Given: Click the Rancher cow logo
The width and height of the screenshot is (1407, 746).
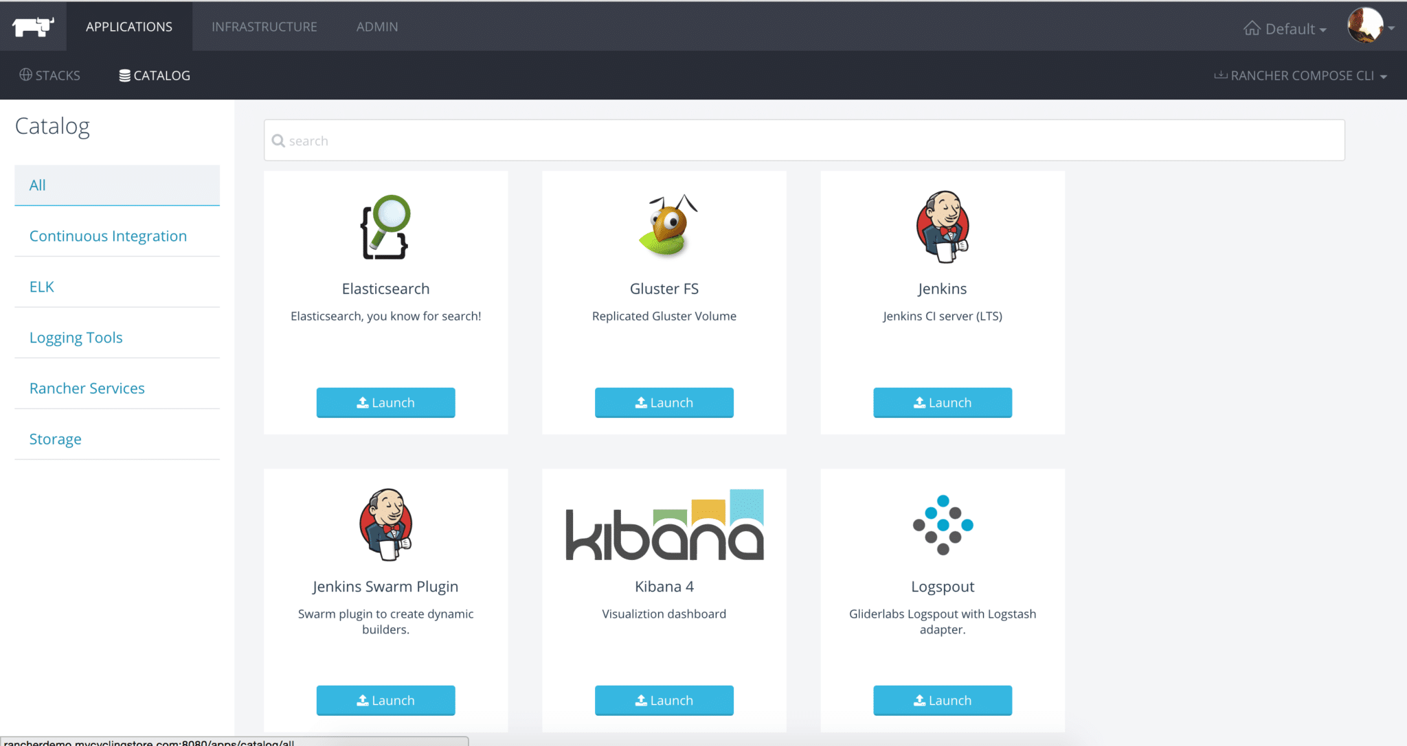Looking at the screenshot, I should [x=33, y=27].
